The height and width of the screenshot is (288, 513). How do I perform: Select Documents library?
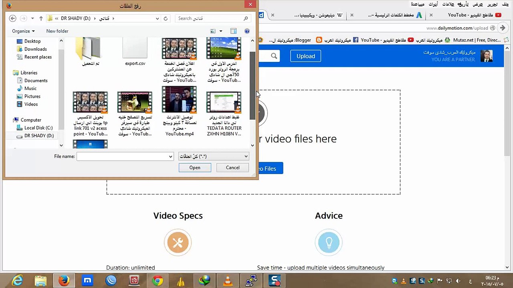click(x=32, y=81)
